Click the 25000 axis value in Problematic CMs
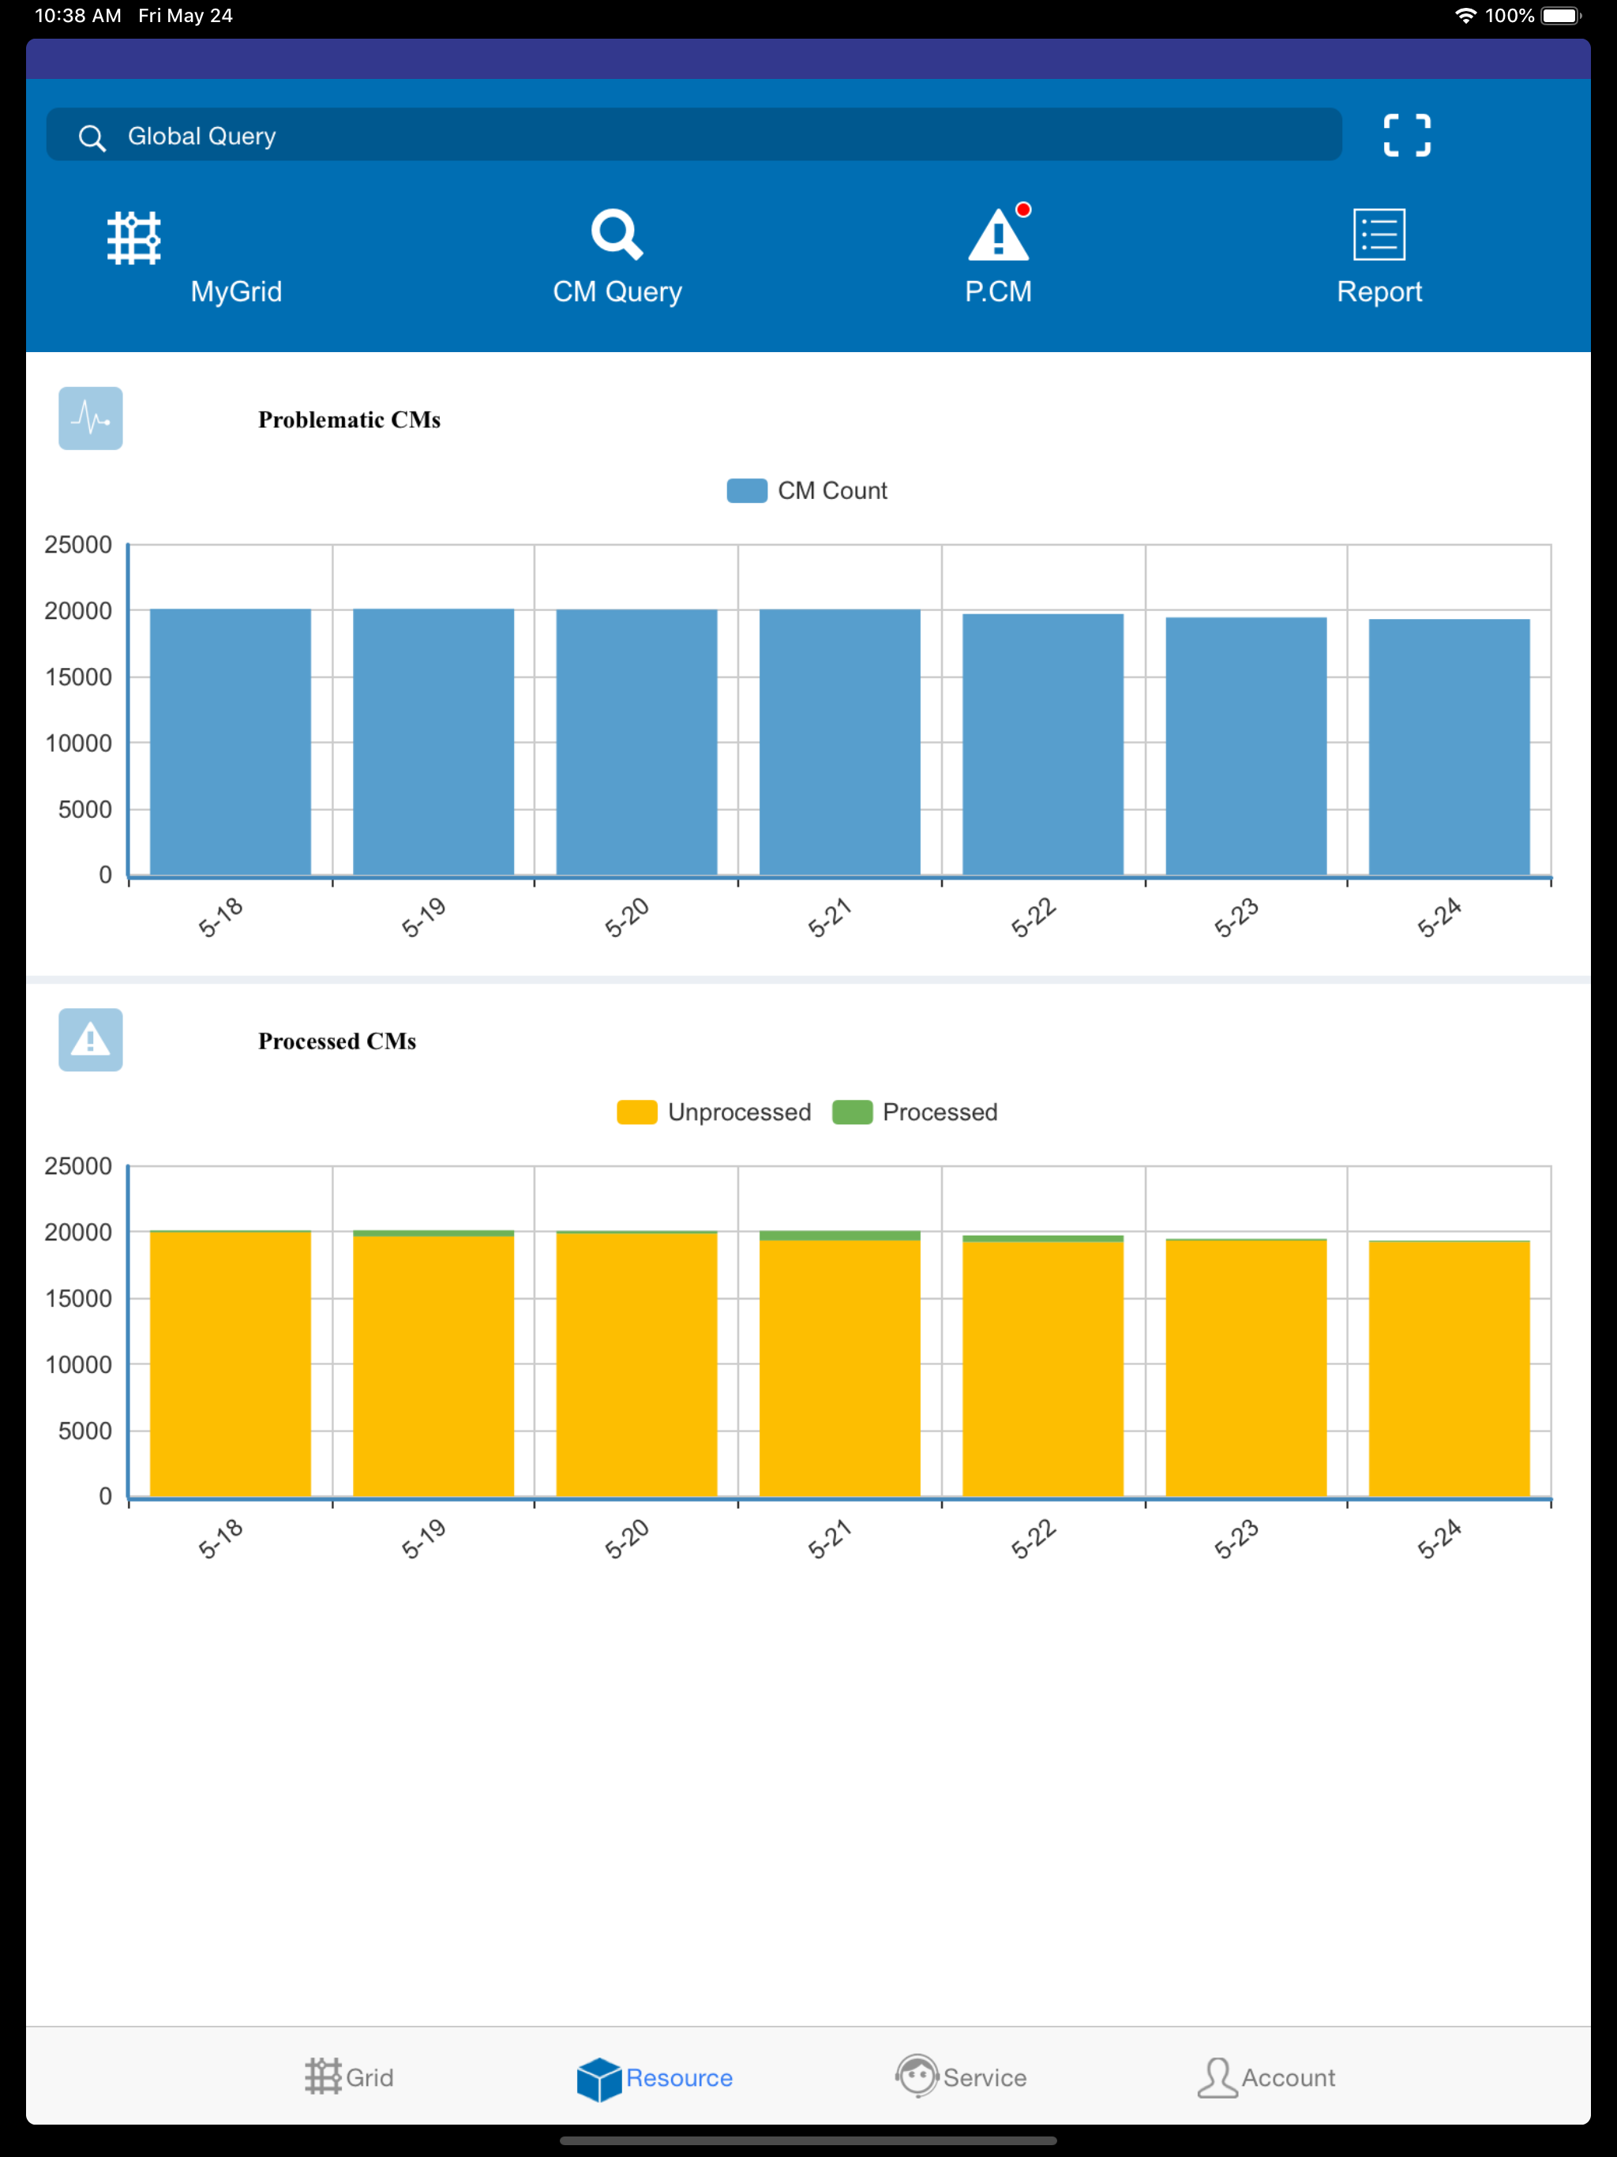 coord(78,544)
